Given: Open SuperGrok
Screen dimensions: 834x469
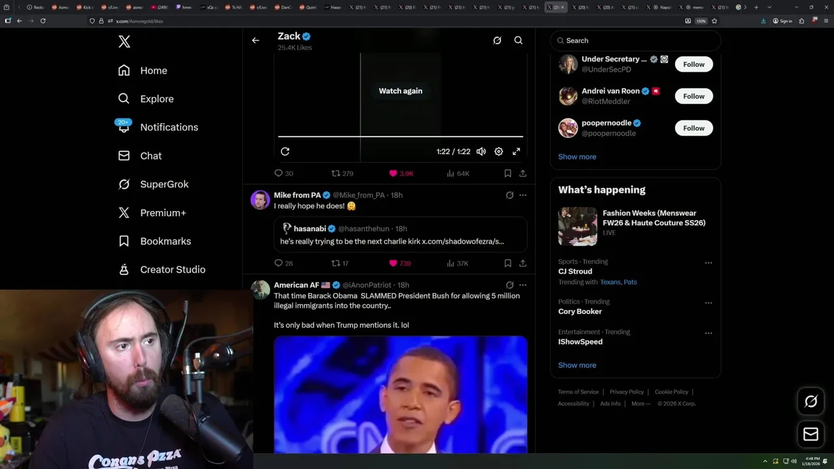Looking at the screenshot, I should 154,184.
